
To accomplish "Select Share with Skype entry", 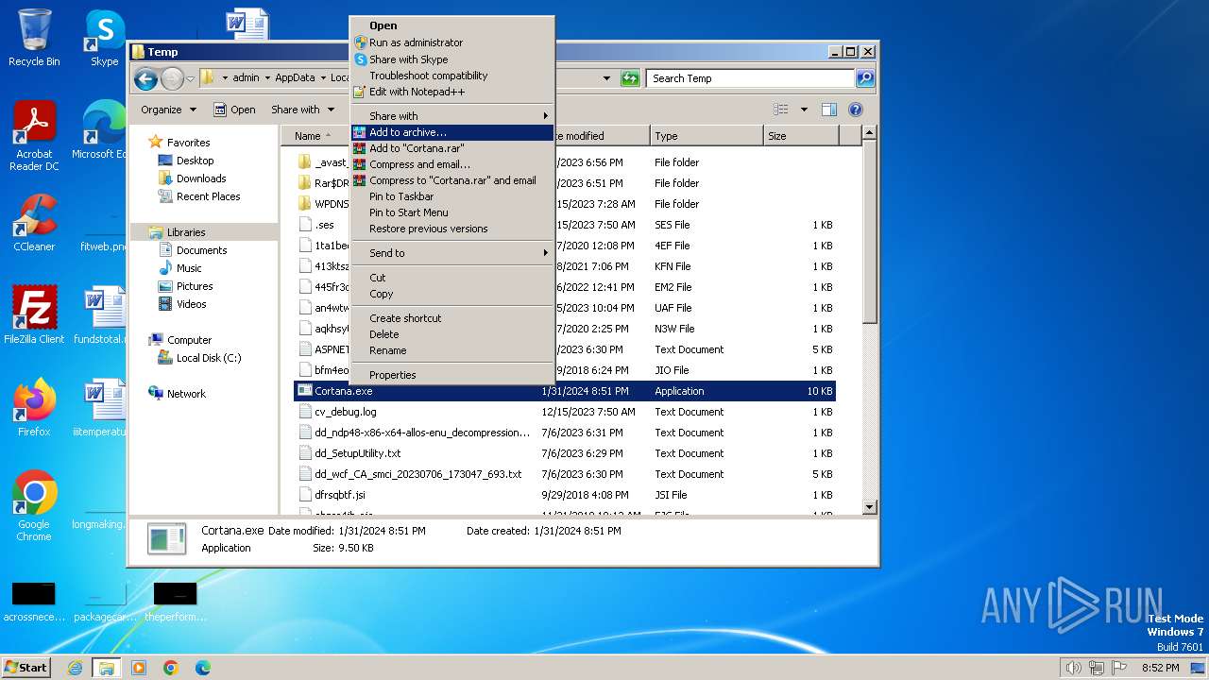I will click(x=452, y=59).
